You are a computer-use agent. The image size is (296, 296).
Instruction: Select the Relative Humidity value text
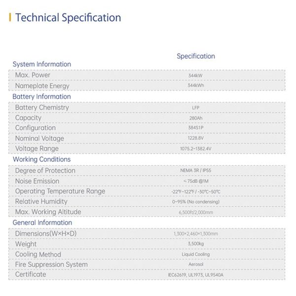(x=196, y=202)
